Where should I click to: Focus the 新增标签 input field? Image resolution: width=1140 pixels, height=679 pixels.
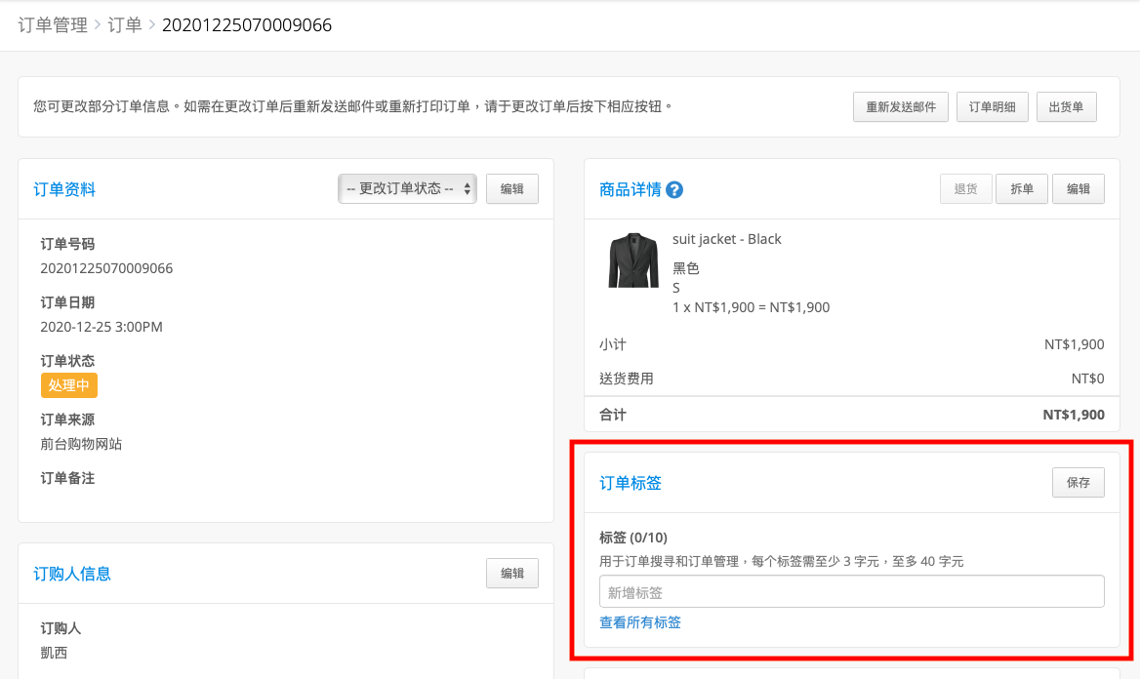pos(851,592)
